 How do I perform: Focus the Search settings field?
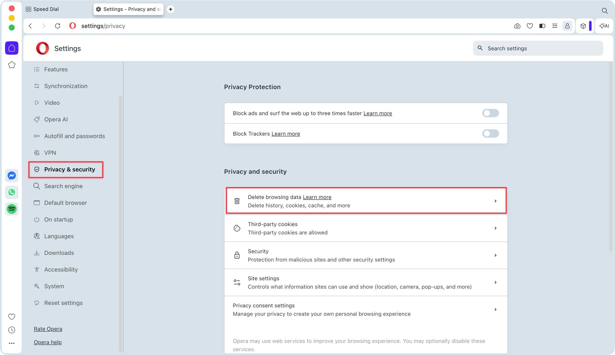click(538, 48)
